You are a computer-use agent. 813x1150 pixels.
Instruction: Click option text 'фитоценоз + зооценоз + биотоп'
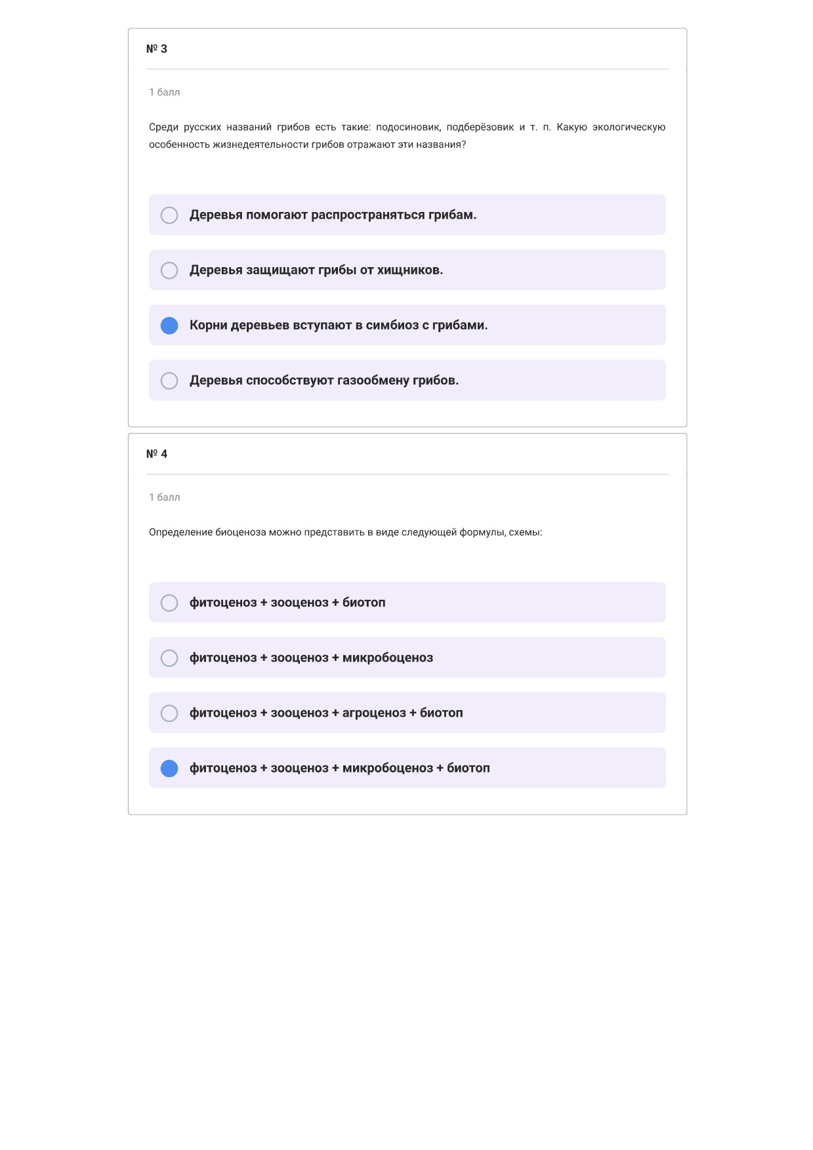tap(287, 602)
